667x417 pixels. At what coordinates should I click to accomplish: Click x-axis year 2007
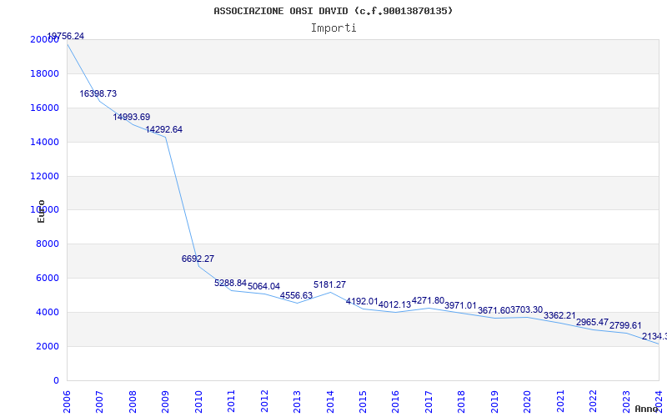click(x=99, y=401)
